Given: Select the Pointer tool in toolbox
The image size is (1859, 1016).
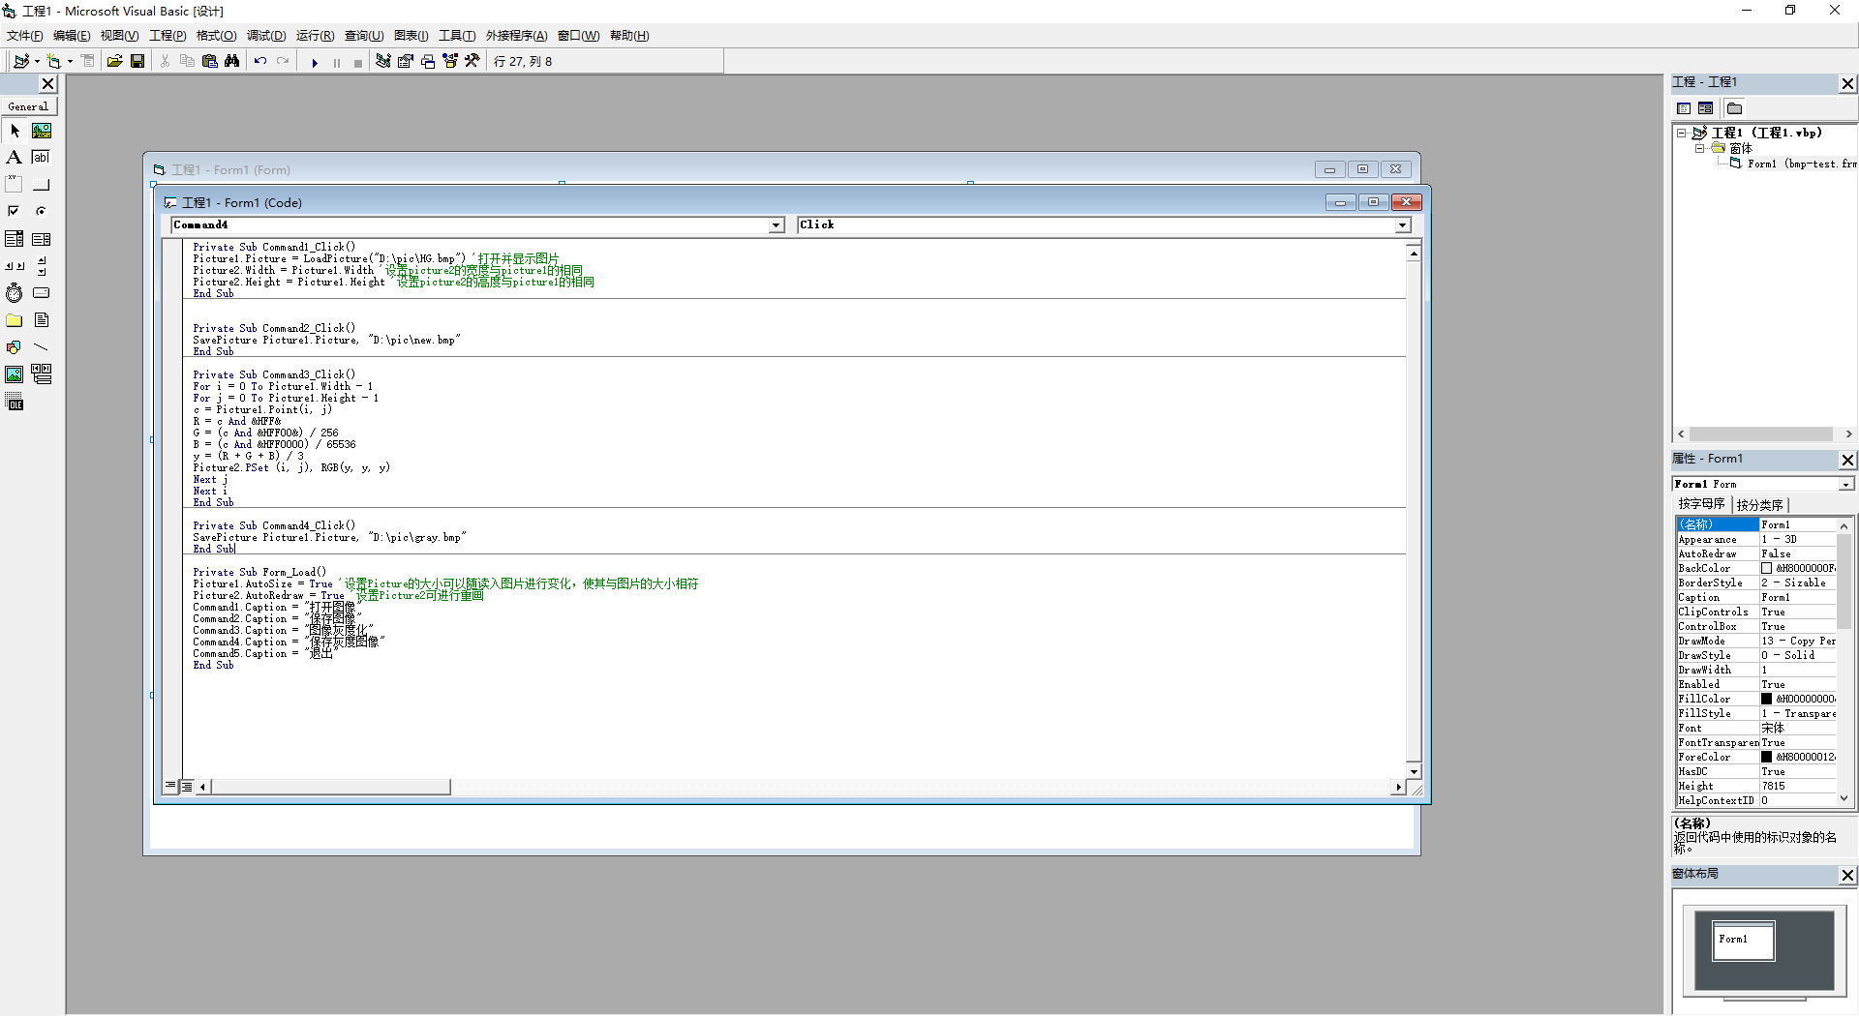Looking at the screenshot, I should tap(15, 131).
